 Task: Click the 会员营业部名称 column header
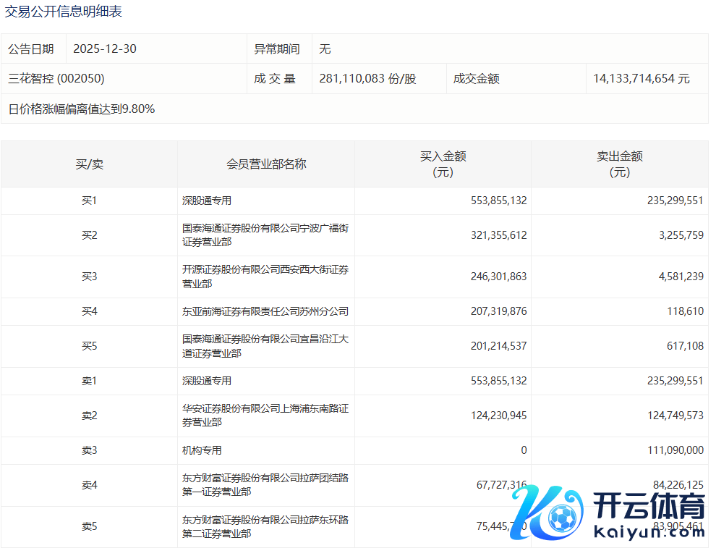(x=266, y=164)
